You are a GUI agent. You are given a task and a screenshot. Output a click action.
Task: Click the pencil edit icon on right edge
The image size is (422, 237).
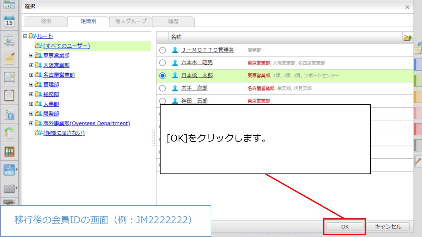(x=418, y=161)
